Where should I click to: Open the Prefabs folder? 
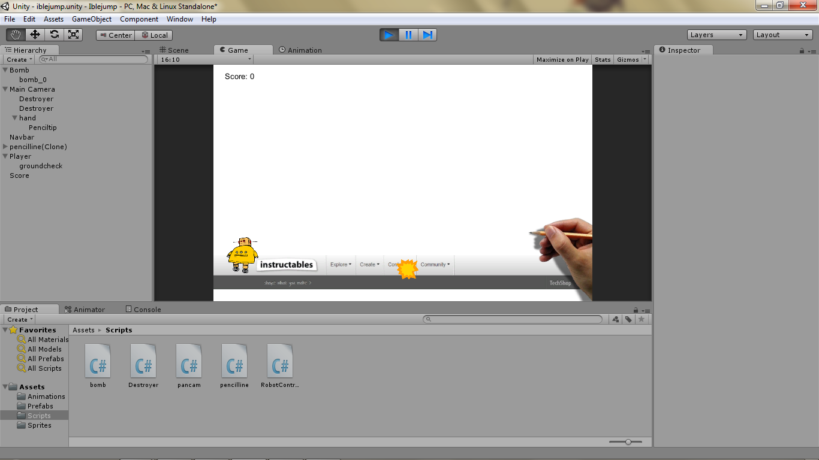pyautogui.click(x=35, y=406)
